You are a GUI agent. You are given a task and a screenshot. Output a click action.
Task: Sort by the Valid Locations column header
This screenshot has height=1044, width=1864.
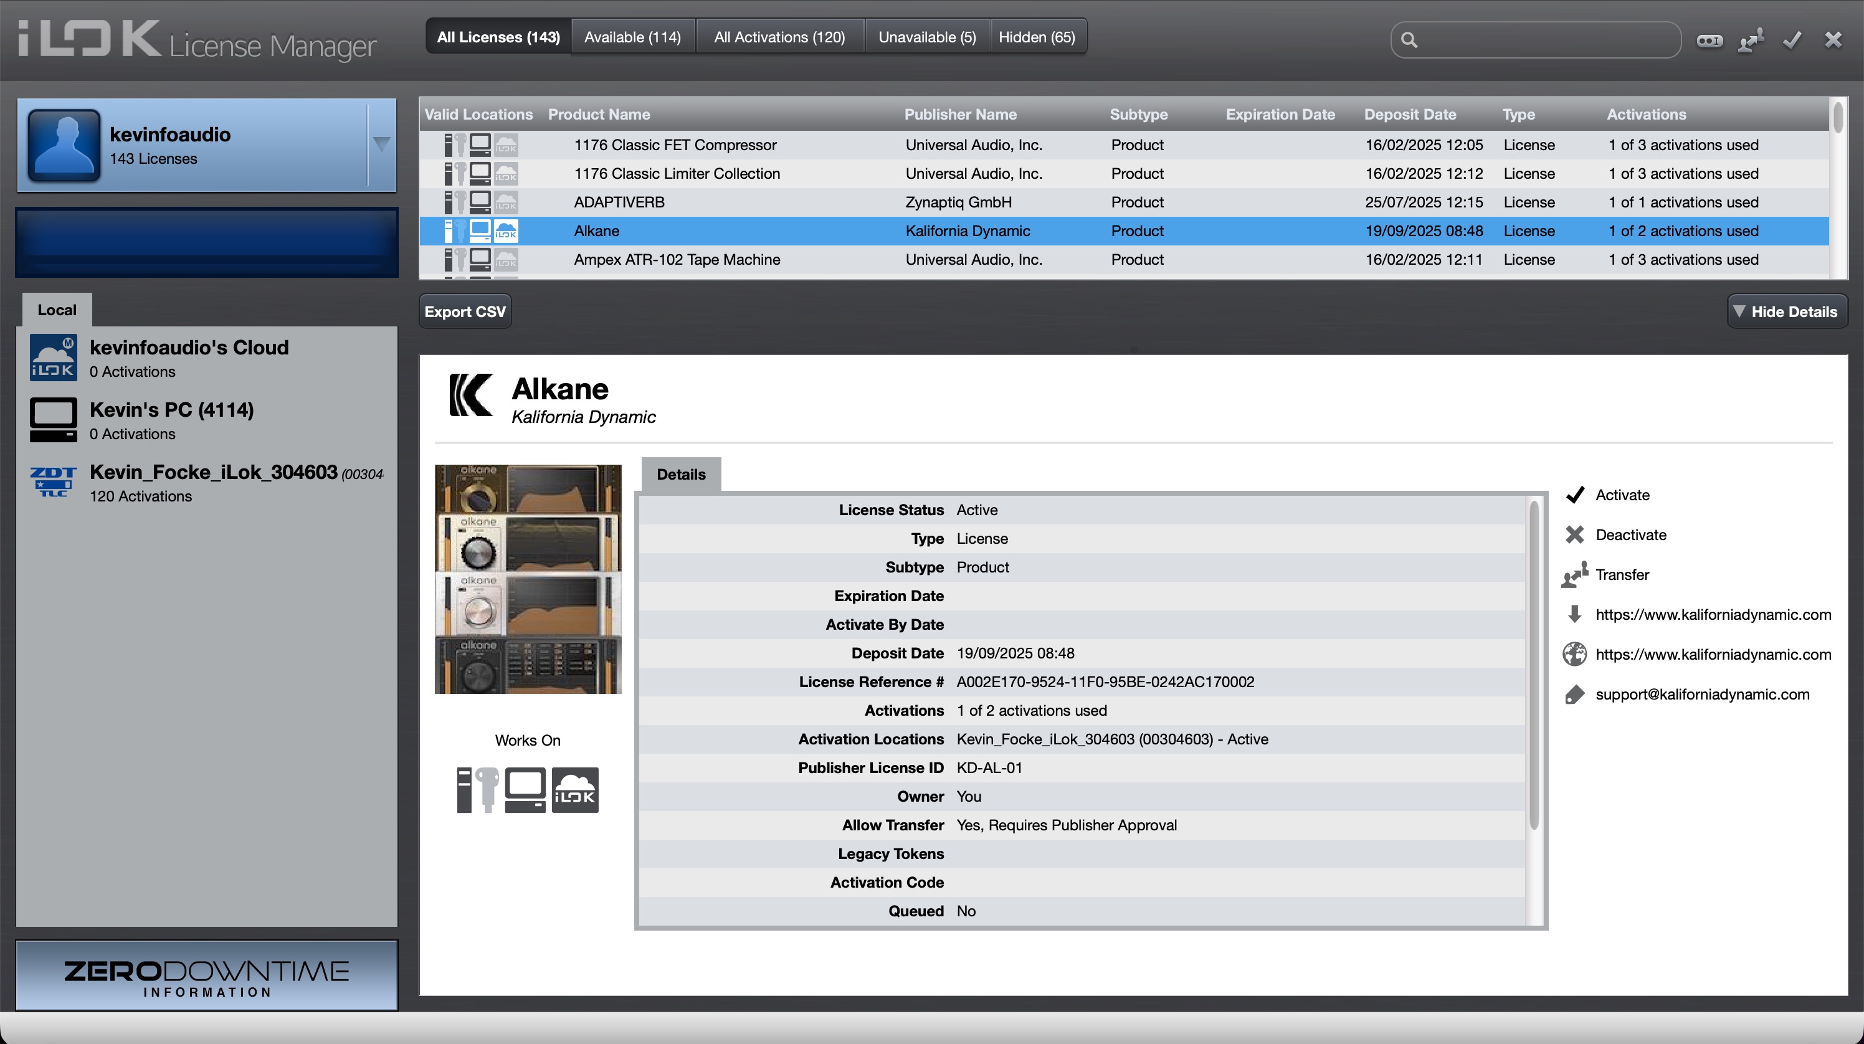coord(478,115)
